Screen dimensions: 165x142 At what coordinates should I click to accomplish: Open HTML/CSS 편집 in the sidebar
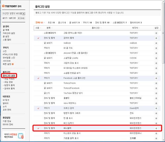[x=10, y=54]
